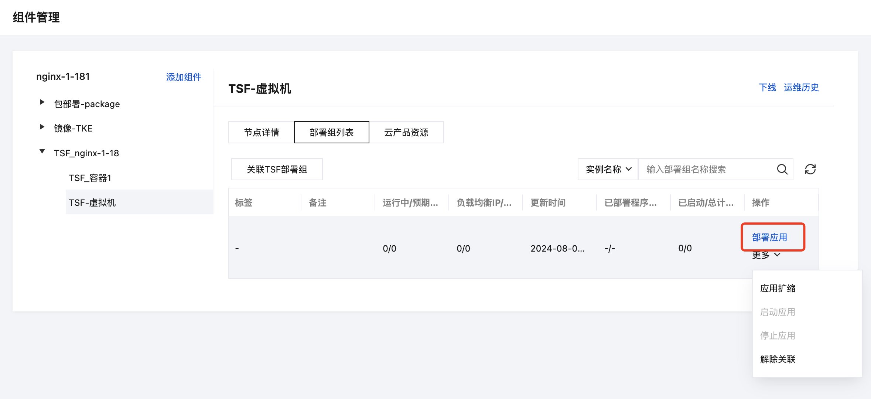This screenshot has height=399, width=871.
Task: Open the 更多 actions dropdown
Action: [766, 255]
